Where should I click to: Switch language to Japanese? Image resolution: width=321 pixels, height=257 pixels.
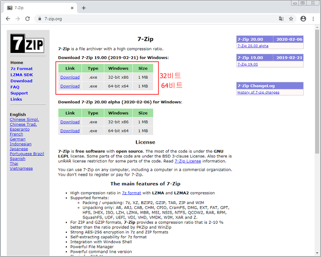[19, 149]
